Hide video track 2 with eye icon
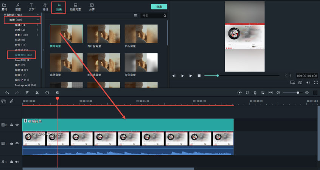This screenshot has height=170, width=320. pyautogui.click(x=17, y=125)
